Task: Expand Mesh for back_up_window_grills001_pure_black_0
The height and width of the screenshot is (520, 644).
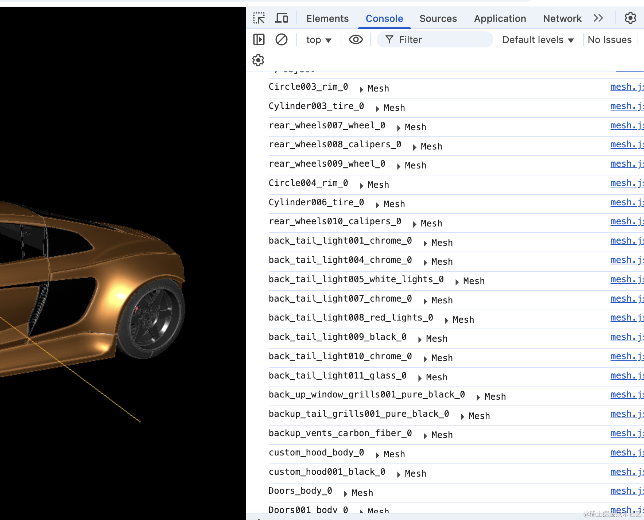Action: click(478, 397)
